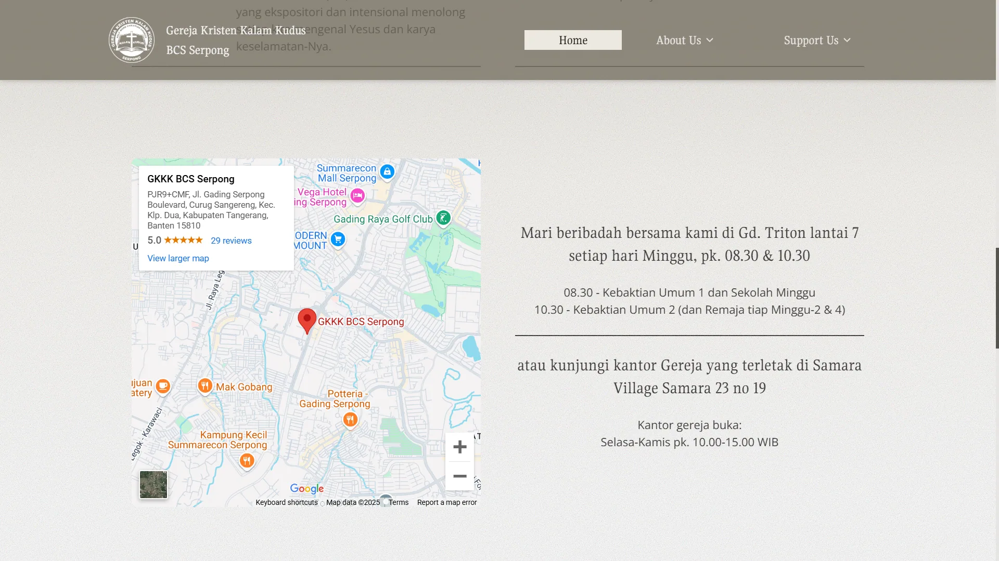Click the Mak Gobang map label

pyautogui.click(x=244, y=387)
